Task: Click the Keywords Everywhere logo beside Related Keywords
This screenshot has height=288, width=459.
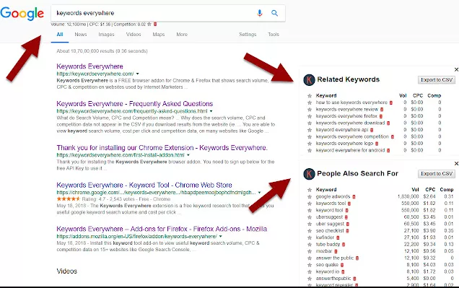Action: 309,80
